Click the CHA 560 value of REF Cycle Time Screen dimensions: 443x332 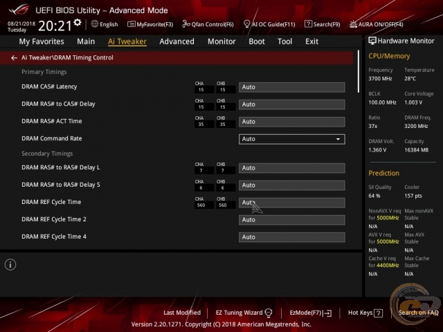pos(201,205)
